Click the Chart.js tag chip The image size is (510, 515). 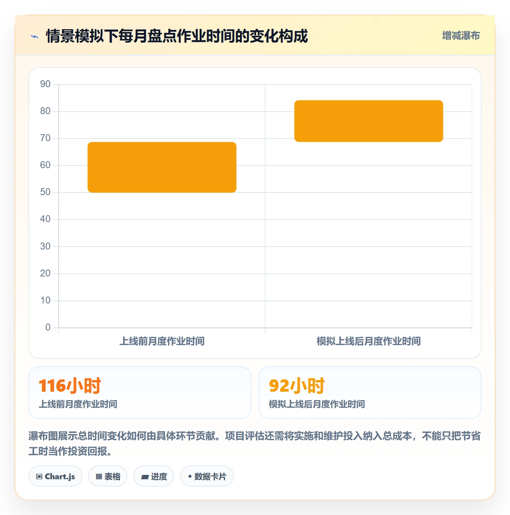pos(55,476)
